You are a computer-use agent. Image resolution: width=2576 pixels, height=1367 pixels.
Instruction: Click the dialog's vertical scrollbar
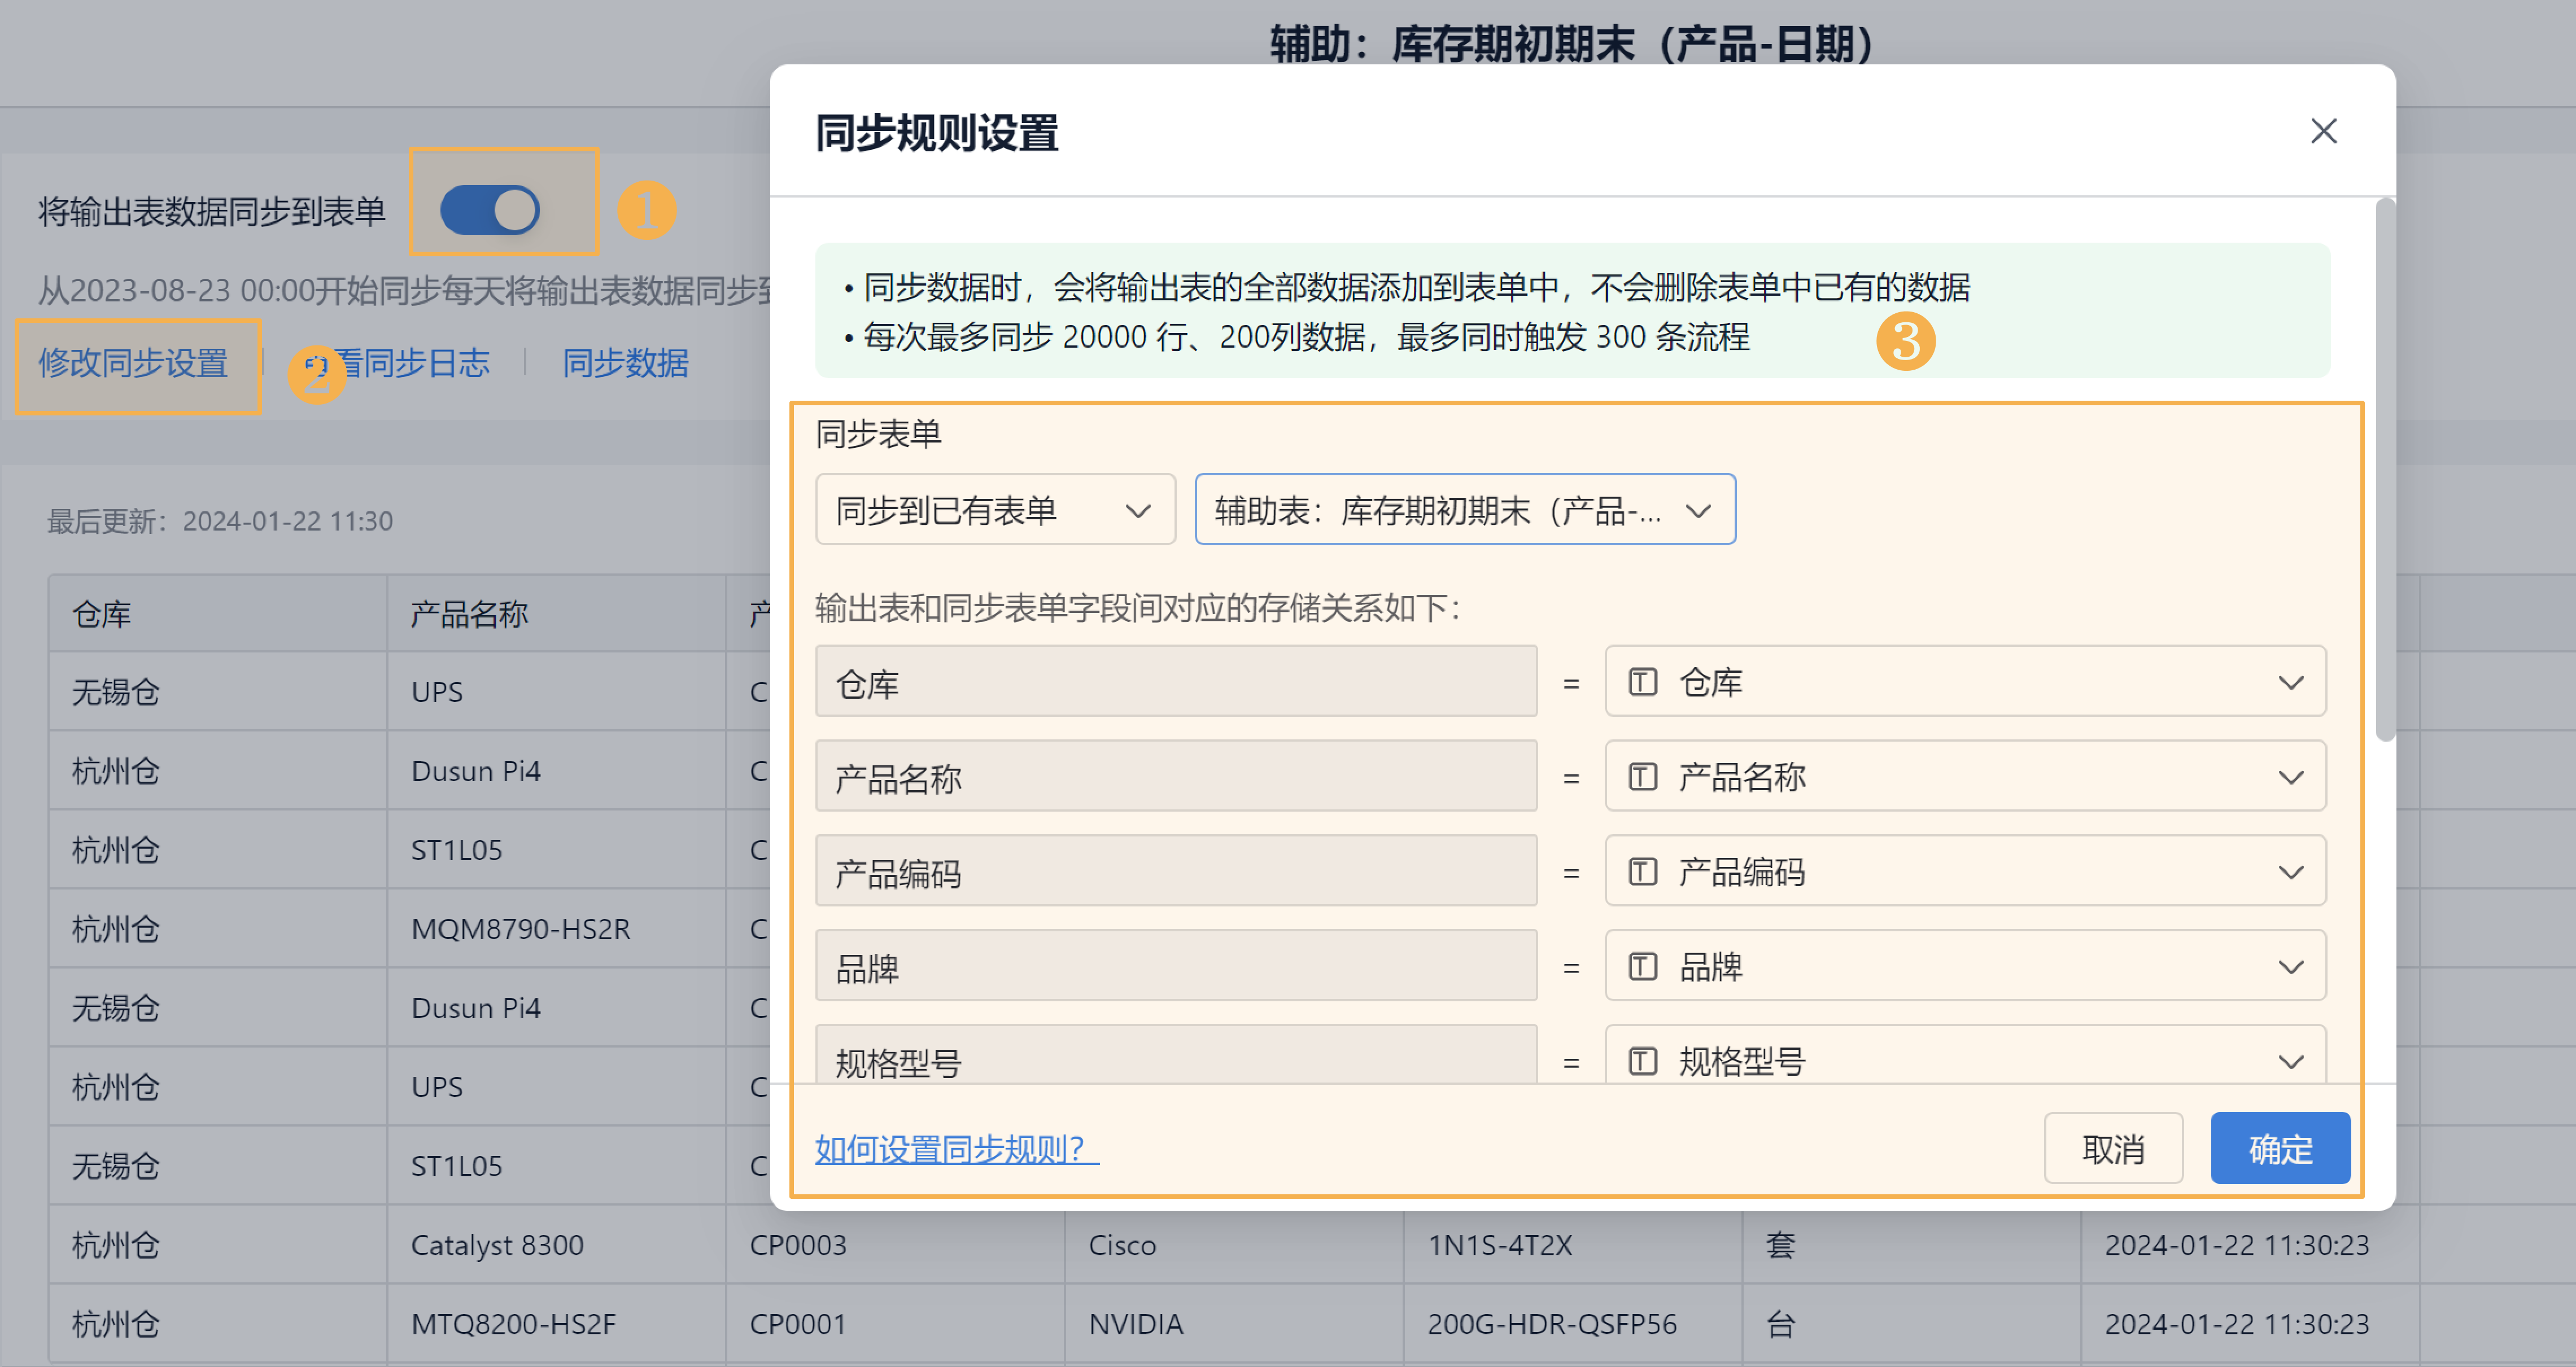tap(2385, 470)
